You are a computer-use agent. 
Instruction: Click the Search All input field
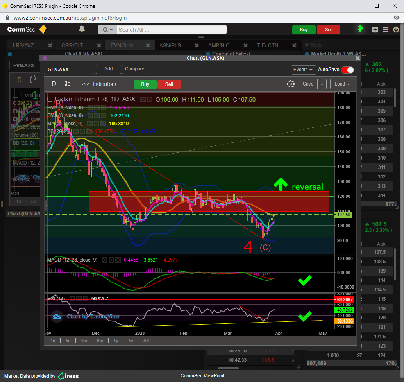tap(172, 30)
